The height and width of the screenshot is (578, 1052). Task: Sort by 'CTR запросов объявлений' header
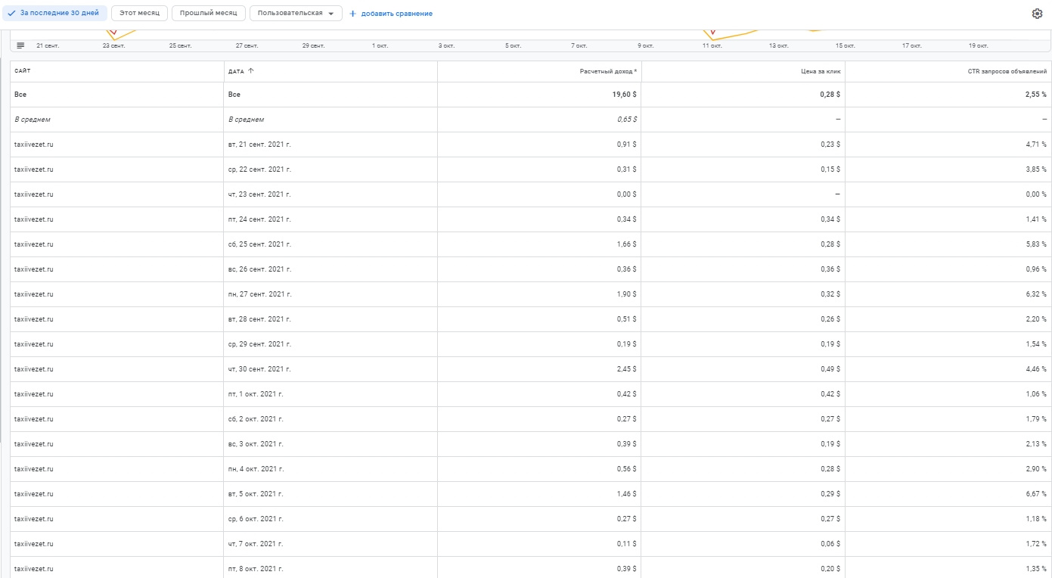coord(1007,71)
